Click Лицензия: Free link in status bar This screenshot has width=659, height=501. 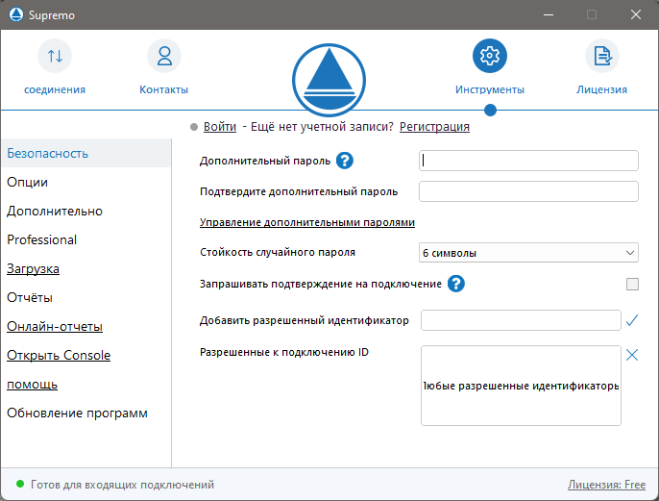(606, 485)
